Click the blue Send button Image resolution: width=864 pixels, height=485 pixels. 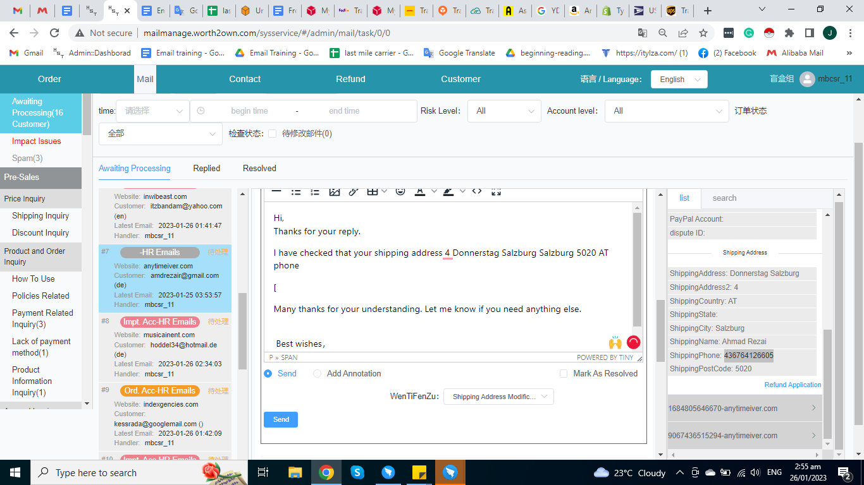coord(281,420)
